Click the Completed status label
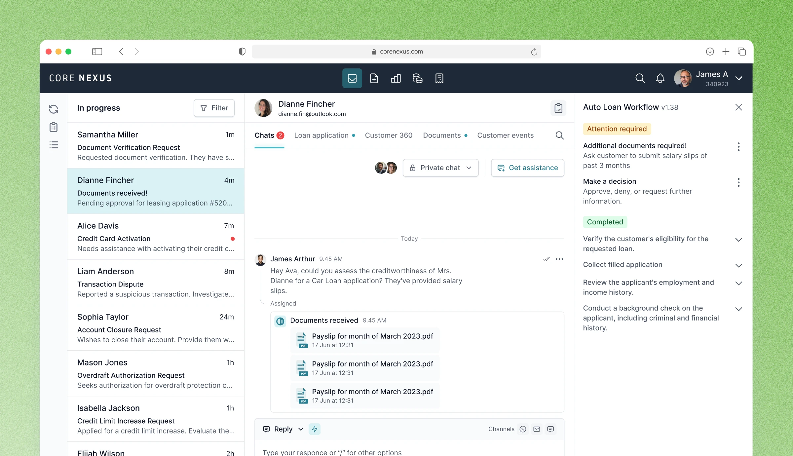The image size is (793, 456). pyautogui.click(x=605, y=222)
